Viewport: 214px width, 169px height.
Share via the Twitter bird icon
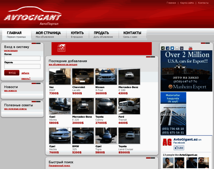coord(172,48)
